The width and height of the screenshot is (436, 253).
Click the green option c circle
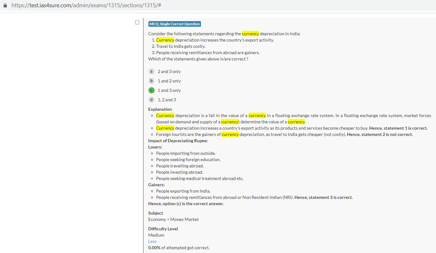pos(152,90)
